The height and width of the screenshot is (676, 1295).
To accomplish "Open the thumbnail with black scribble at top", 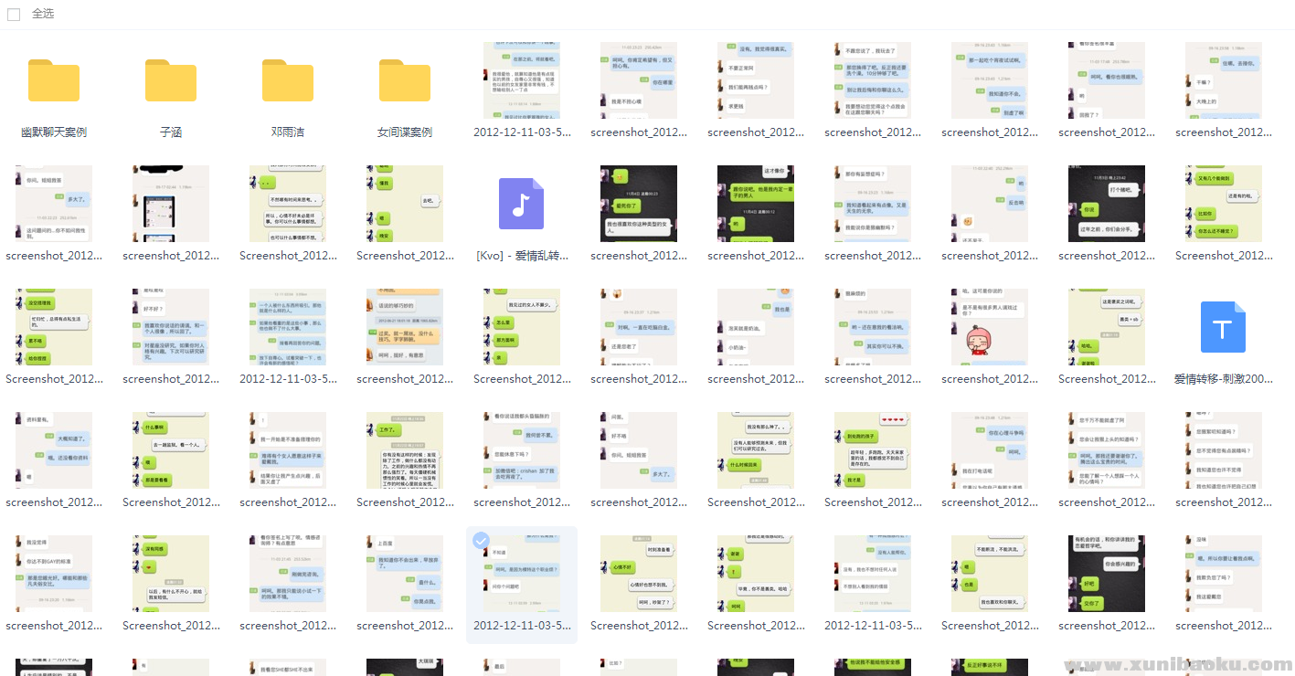I will point(171,204).
